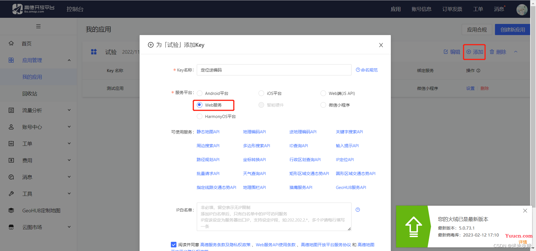Click the green upgrade arrow icon

point(413,227)
